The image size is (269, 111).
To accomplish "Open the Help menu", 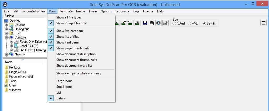I will pos(160,11).
